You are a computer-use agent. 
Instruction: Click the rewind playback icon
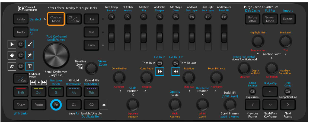33,82
